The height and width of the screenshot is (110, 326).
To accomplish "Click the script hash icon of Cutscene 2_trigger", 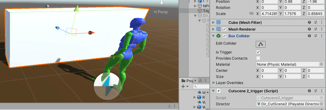I will pyautogui.click(x=218, y=91).
